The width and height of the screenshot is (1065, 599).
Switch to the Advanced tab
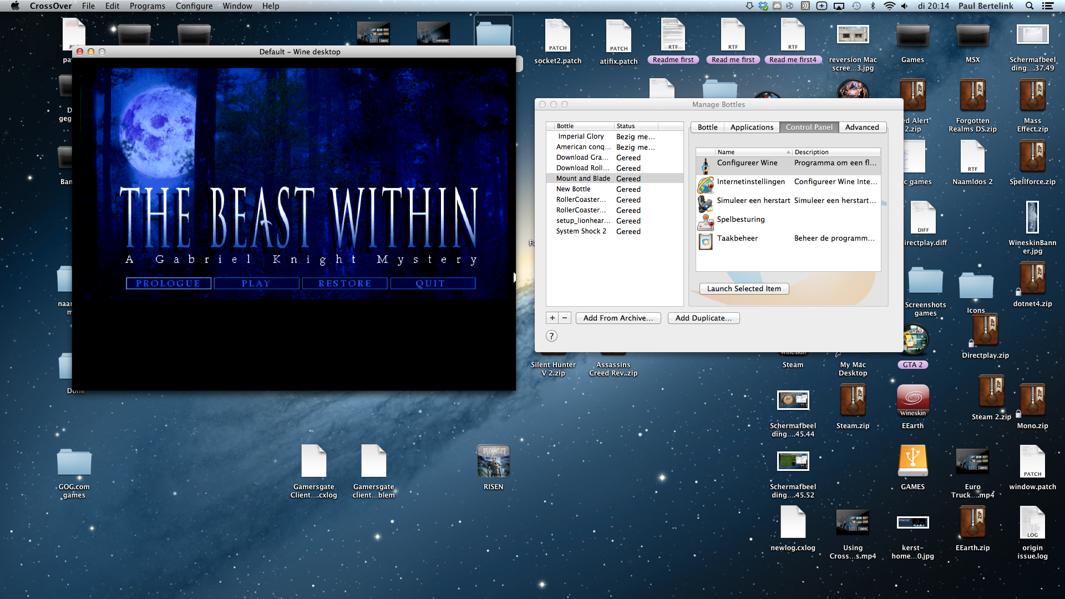[862, 127]
